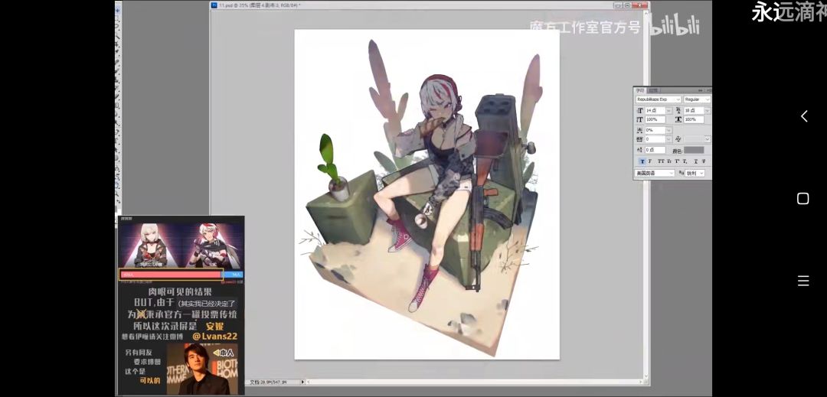Click the font size 14 点 field

(x=655, y=111)
